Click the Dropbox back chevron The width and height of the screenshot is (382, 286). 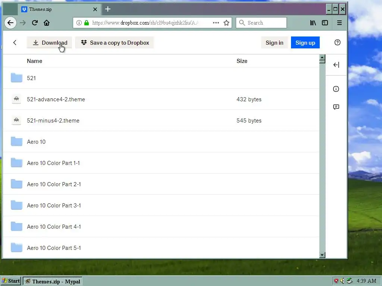pyautogui.click(x=15, y=42)
